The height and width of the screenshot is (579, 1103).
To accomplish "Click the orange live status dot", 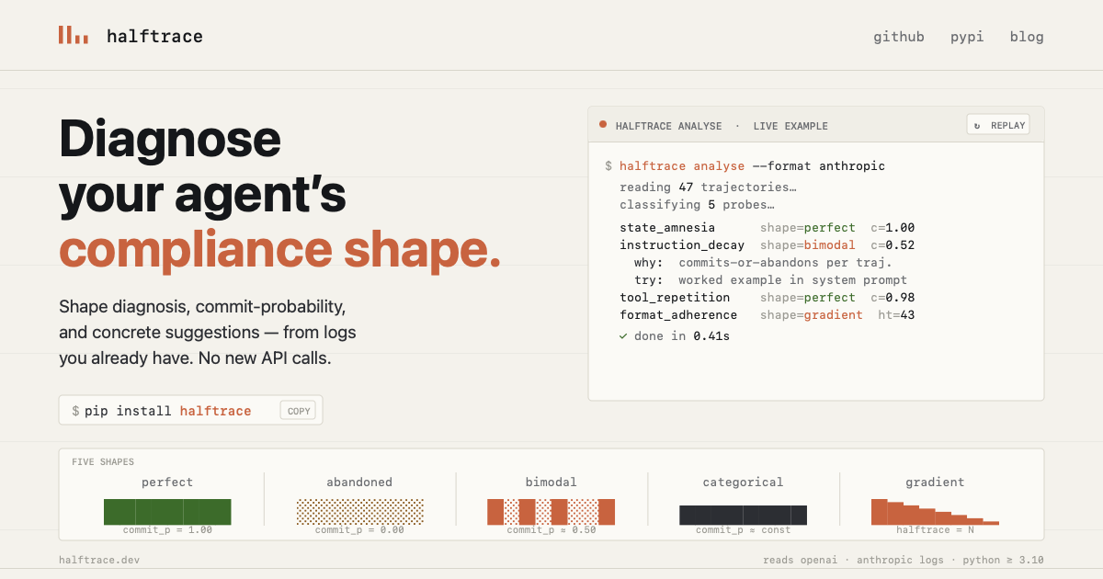I will tap(603, 124).
